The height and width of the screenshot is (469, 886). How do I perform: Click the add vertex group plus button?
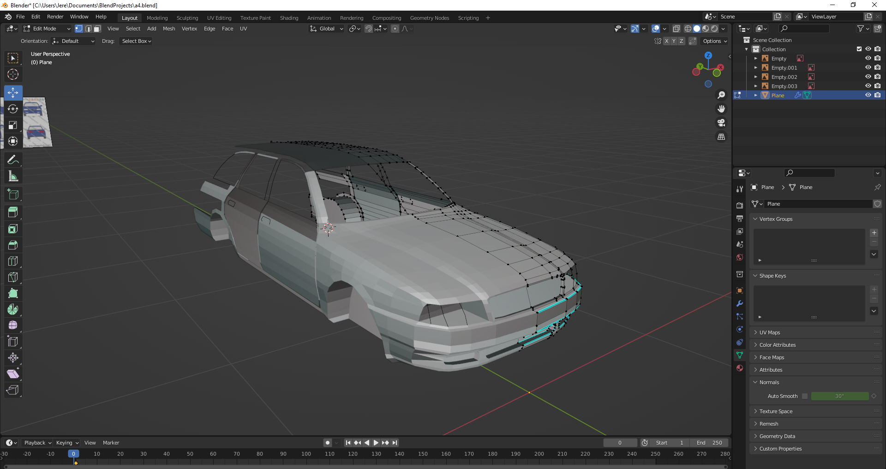click(x=874, y=233)
